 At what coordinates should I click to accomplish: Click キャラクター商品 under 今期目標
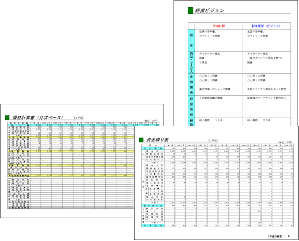(x=209, y=54)
